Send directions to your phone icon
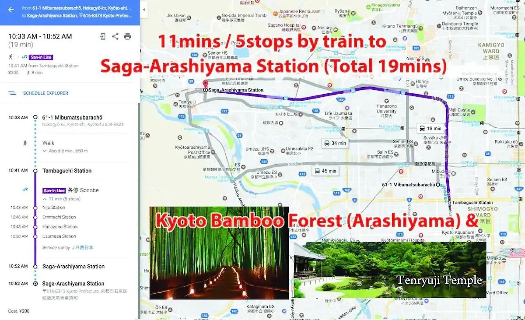Screen dimensions: 525x320 pos(103,36)
